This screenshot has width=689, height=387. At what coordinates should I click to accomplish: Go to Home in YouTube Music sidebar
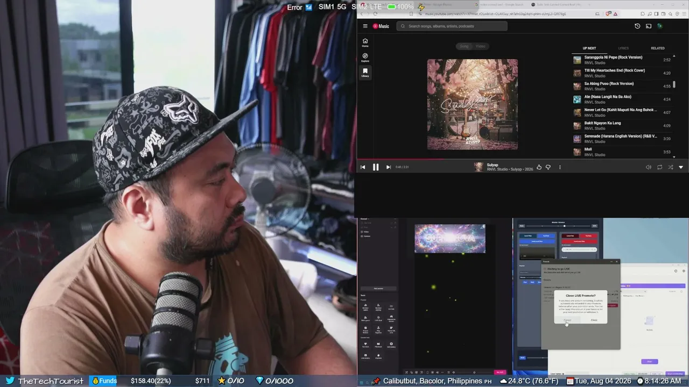click(365, 42)
